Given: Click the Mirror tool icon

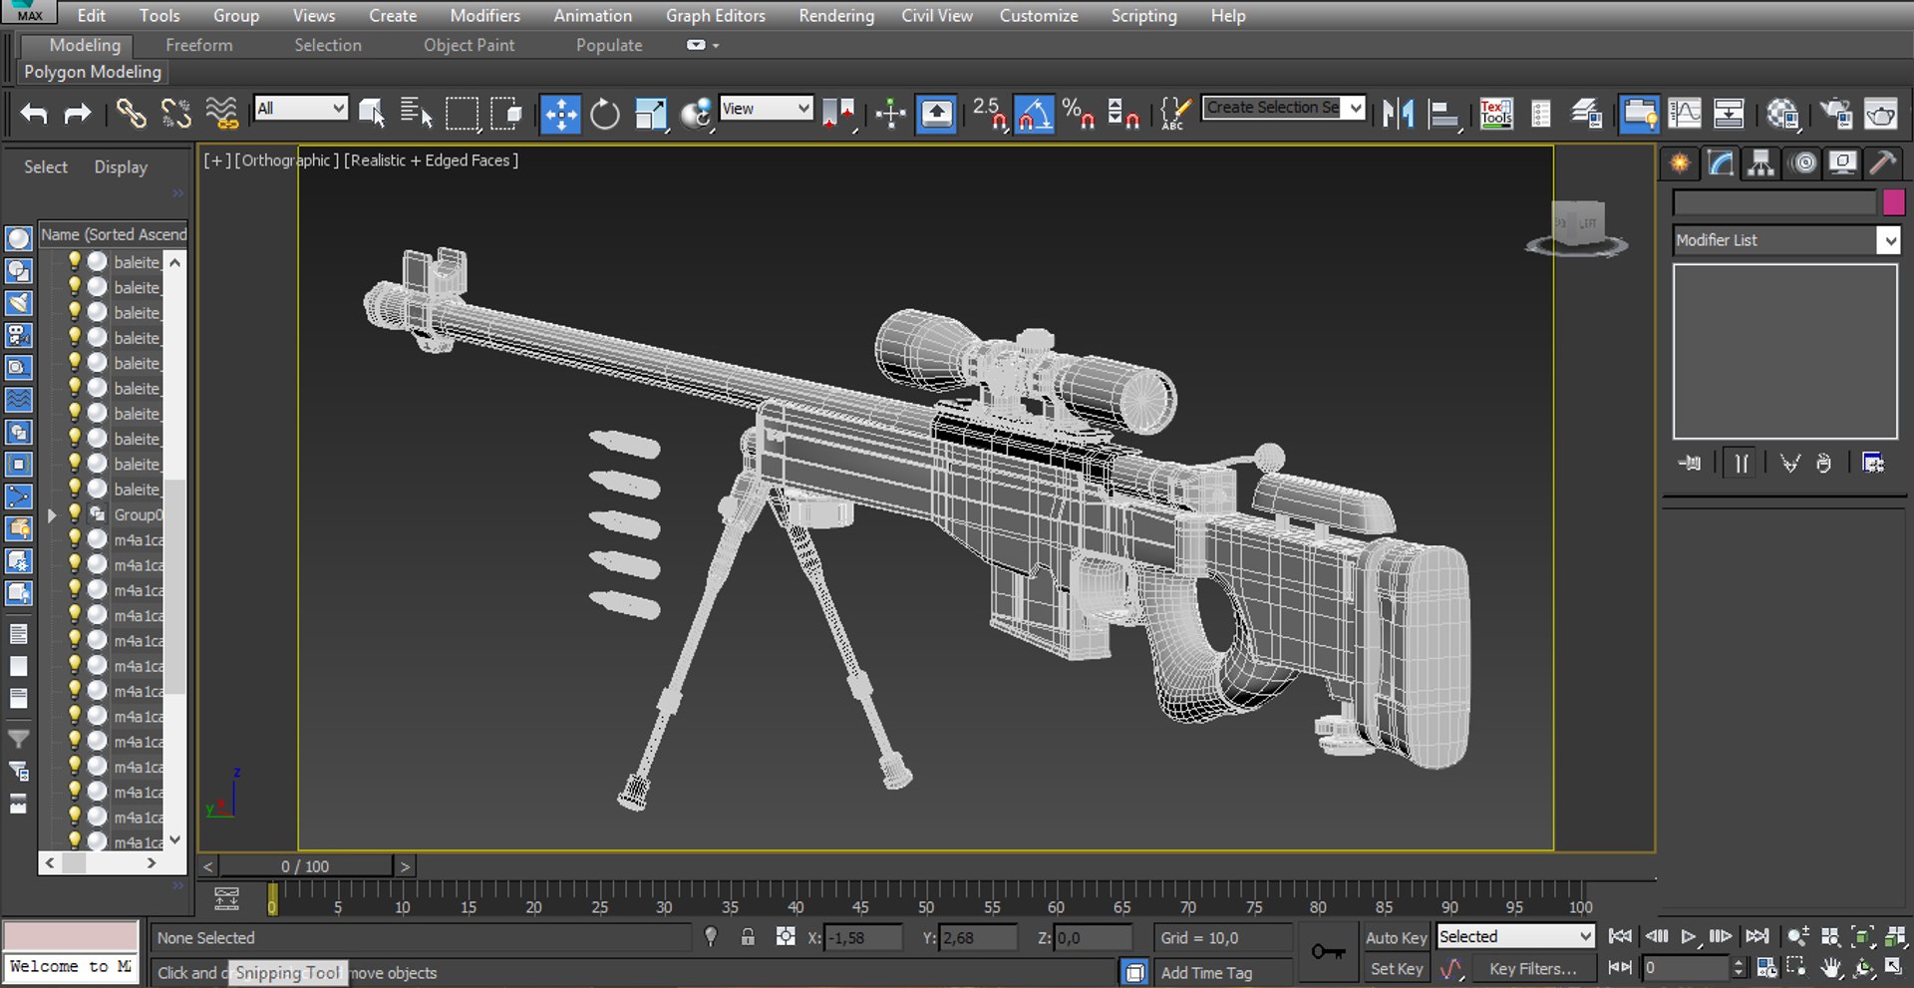Looking at the screenshot, I should coord(1398,114).
